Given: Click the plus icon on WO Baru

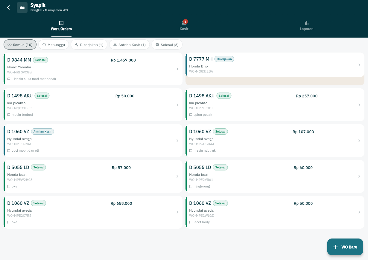Looking at the screenshot, I should tap(336, 247).
